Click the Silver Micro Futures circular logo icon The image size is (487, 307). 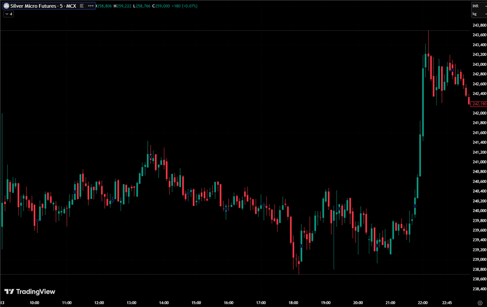[x=6, y=6]
